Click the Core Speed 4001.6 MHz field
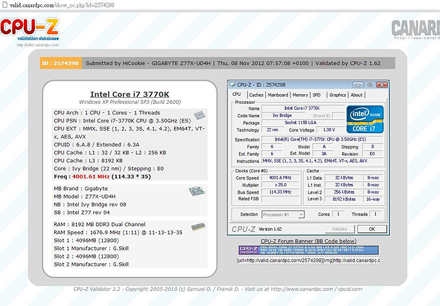The width and height of the screenshot is (440, 306). pos(280,178)
